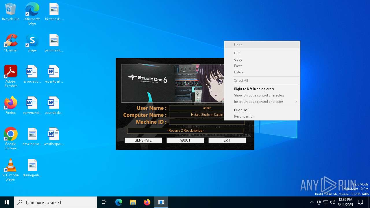Click the Reverse 2 Revolutionize text box

tap(185, 131)
